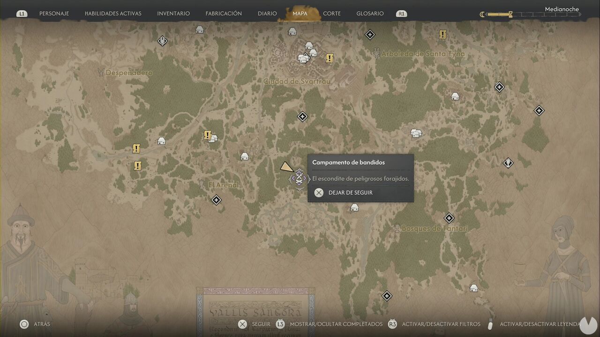600x337 pixels.
Task: Click the Arboleda de Santa Tyna label
Action: (423, 54)
